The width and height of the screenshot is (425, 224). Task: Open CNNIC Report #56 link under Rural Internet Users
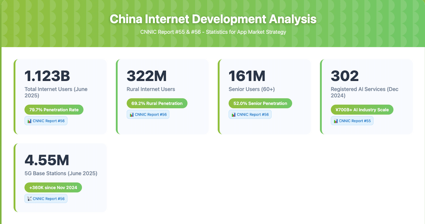(x=148, y=115)
